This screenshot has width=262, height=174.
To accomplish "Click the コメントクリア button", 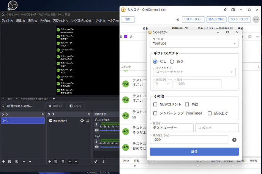I will click(x=239, y=19).
